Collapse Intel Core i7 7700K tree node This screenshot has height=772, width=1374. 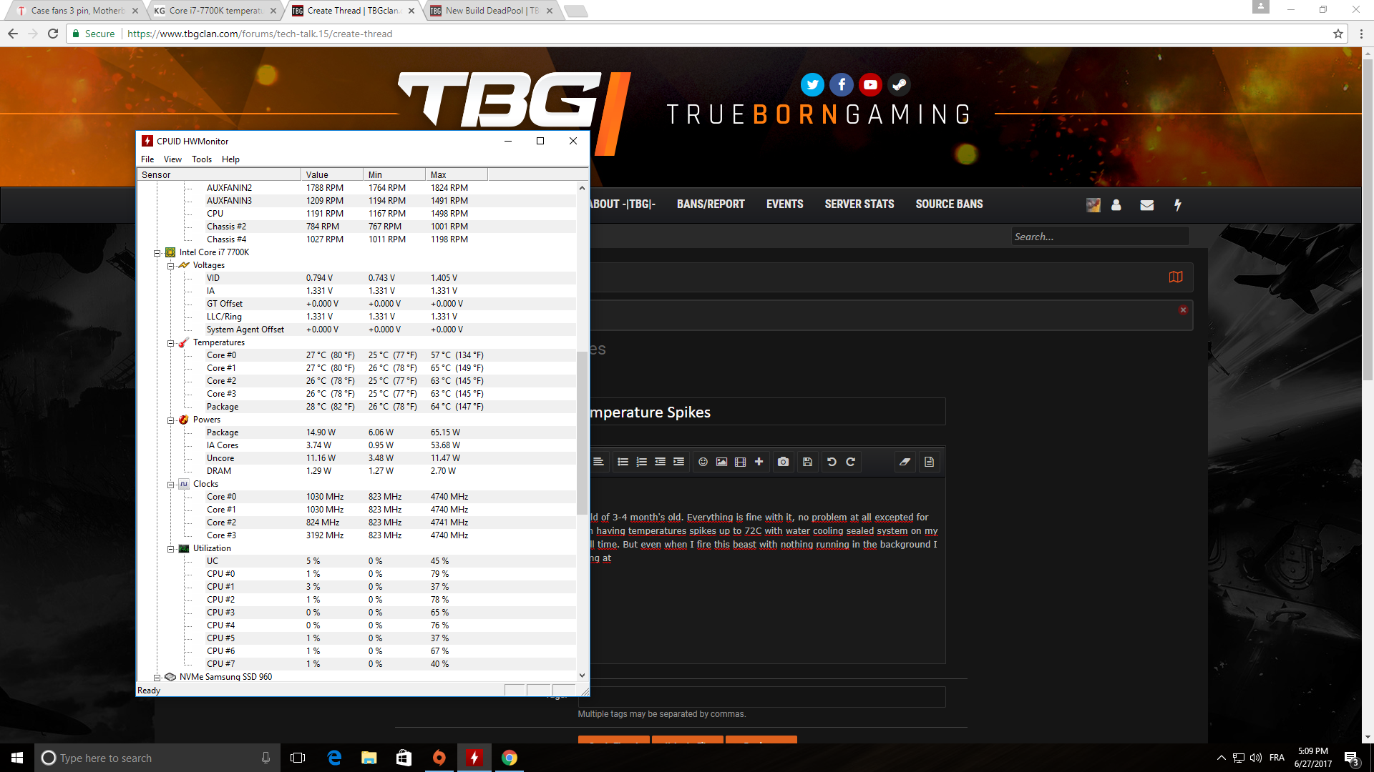point(157,253)
